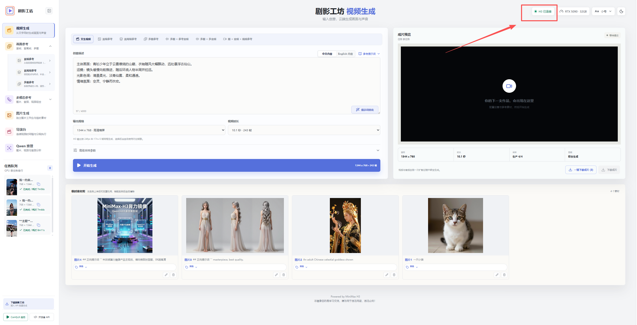
Task: Switch to the 首尾帧参考 tab
Action: (128, 39)
